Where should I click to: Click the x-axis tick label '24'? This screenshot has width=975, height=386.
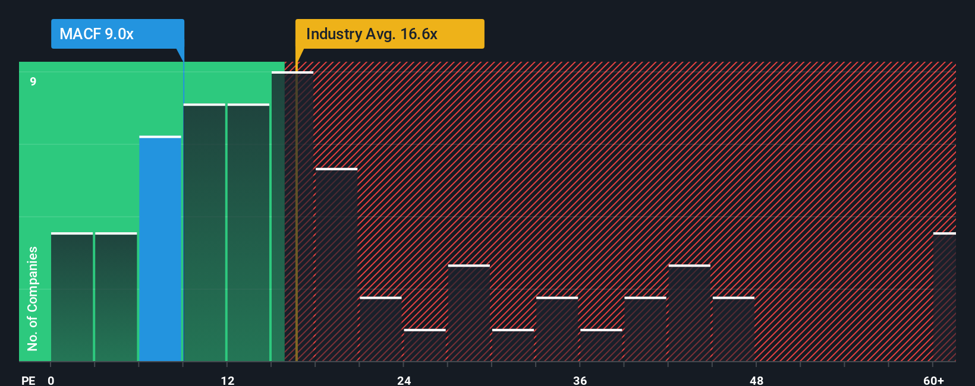point(404,381)
